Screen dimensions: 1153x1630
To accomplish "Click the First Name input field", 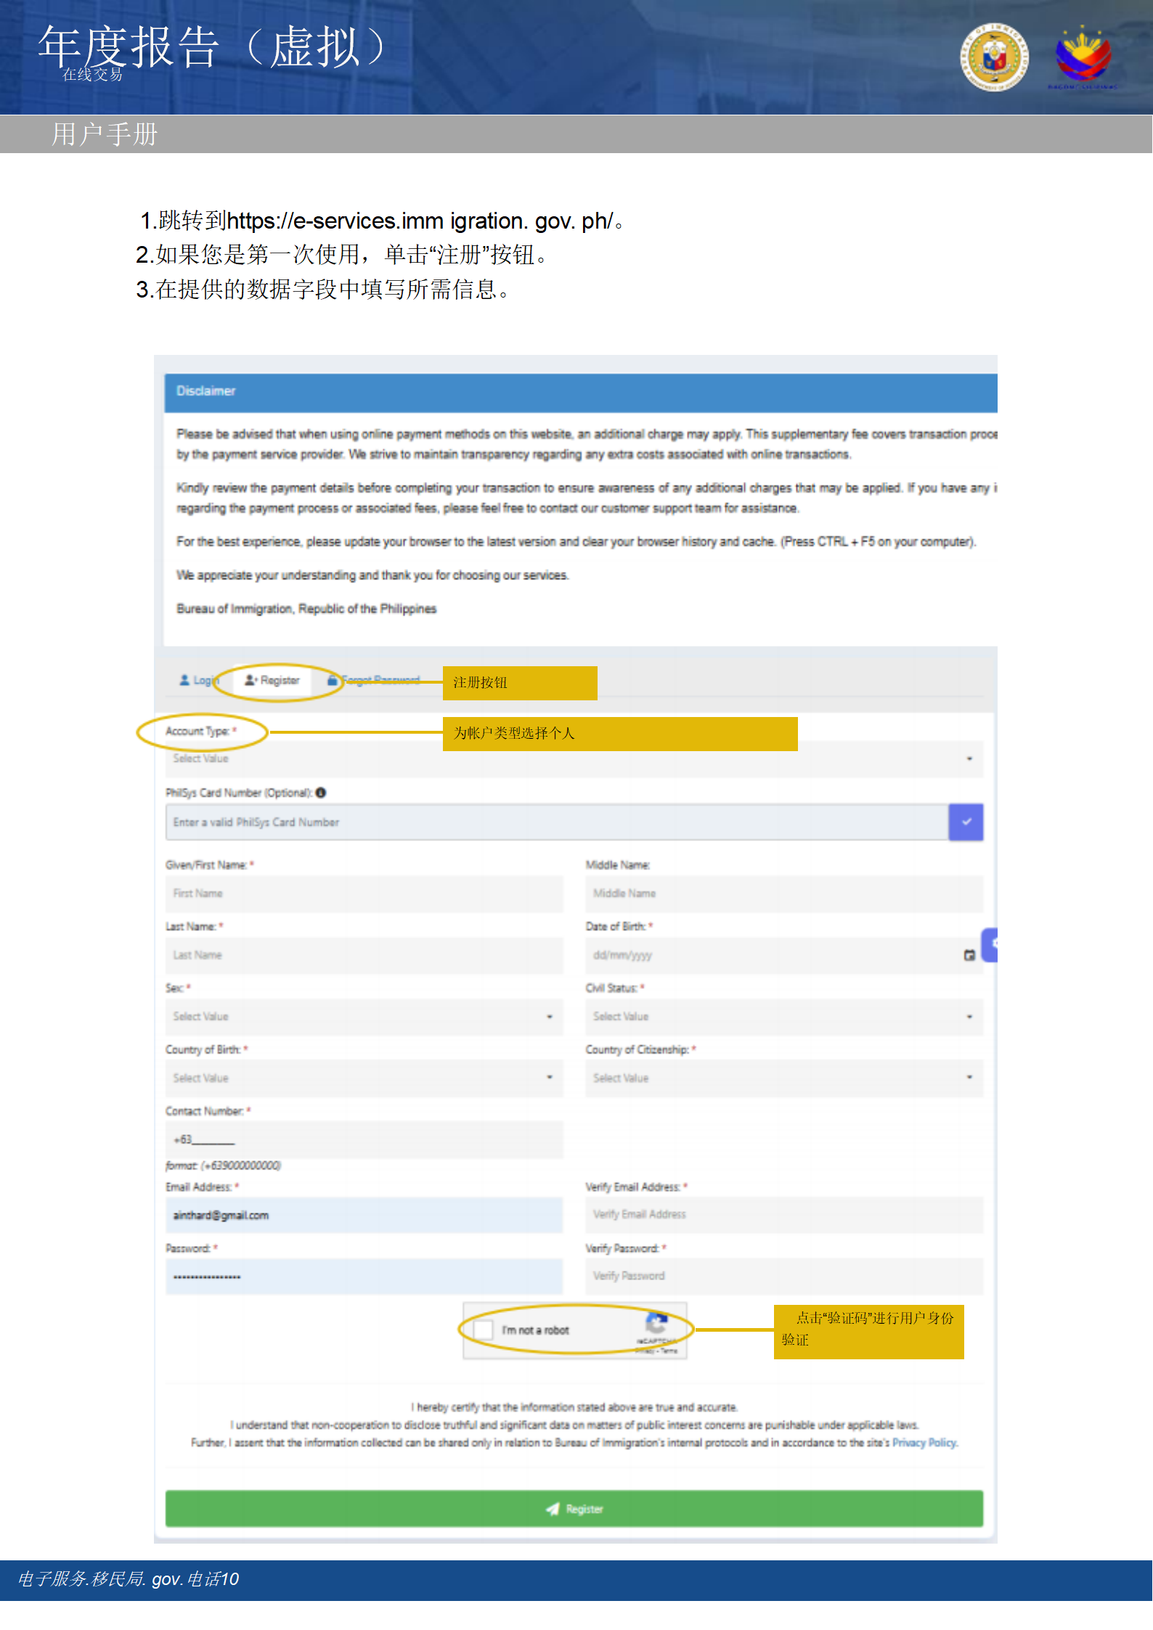I will pos(364,893).
